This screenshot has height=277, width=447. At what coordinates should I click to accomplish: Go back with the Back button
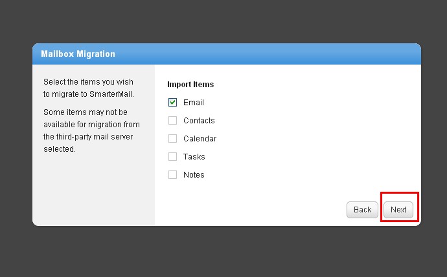pyautogui.click(x=362, y=209)
